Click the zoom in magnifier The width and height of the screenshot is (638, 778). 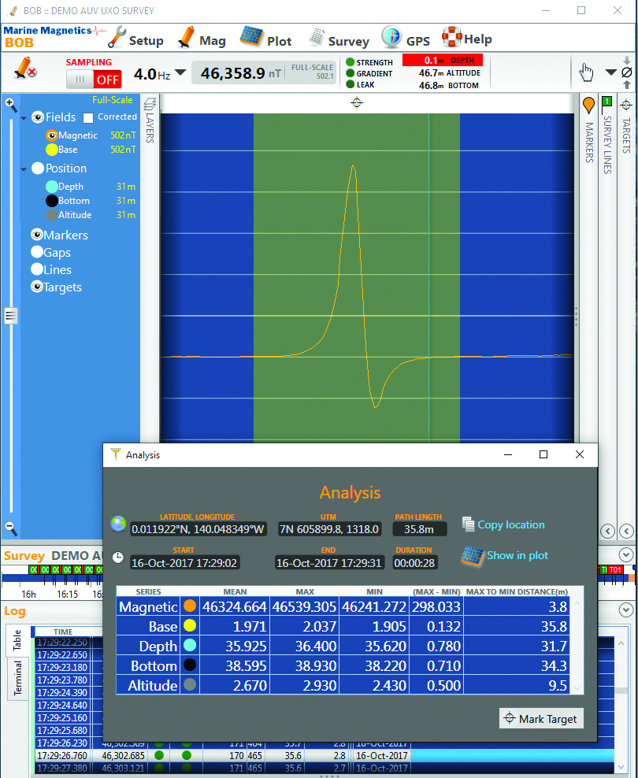[x=11, y=105]
